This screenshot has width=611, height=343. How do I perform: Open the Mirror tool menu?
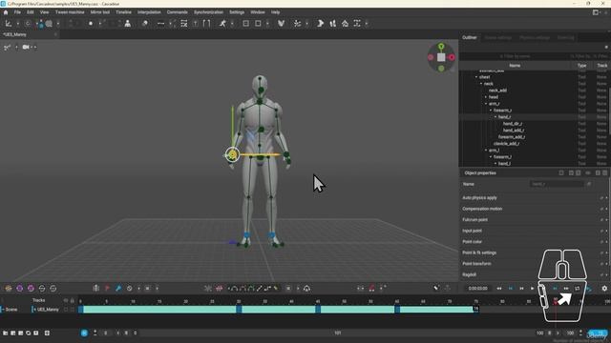[x=99, y=12]
